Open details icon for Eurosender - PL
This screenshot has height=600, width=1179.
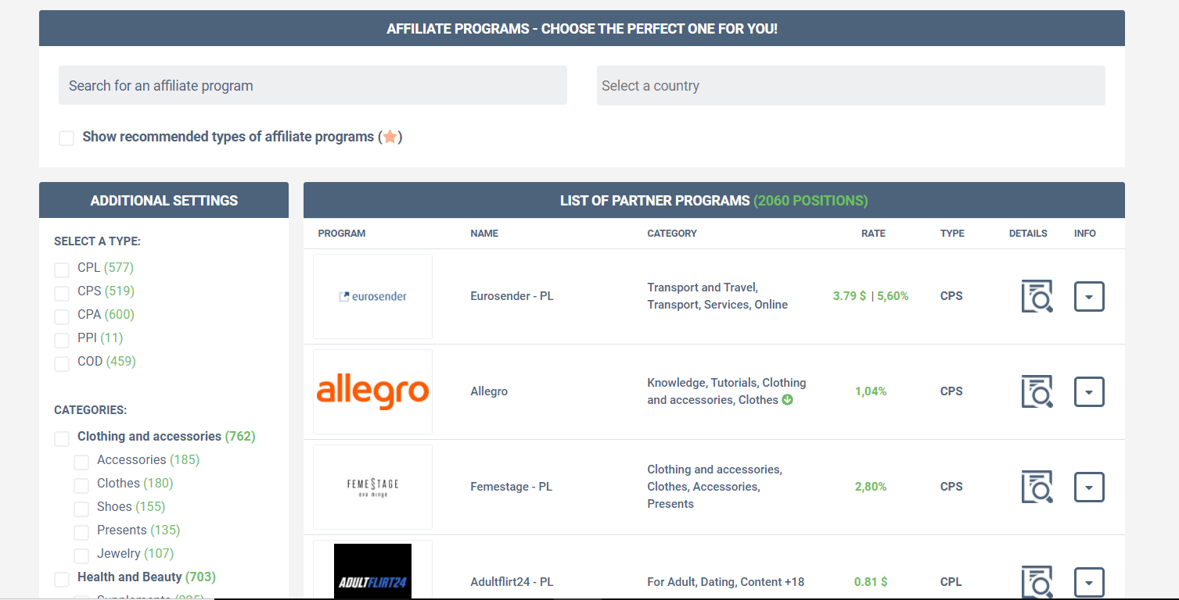point(1037,296)
